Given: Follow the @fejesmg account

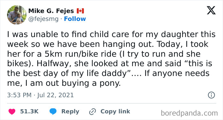Looking at the screenshot, I should coord(75,19).
